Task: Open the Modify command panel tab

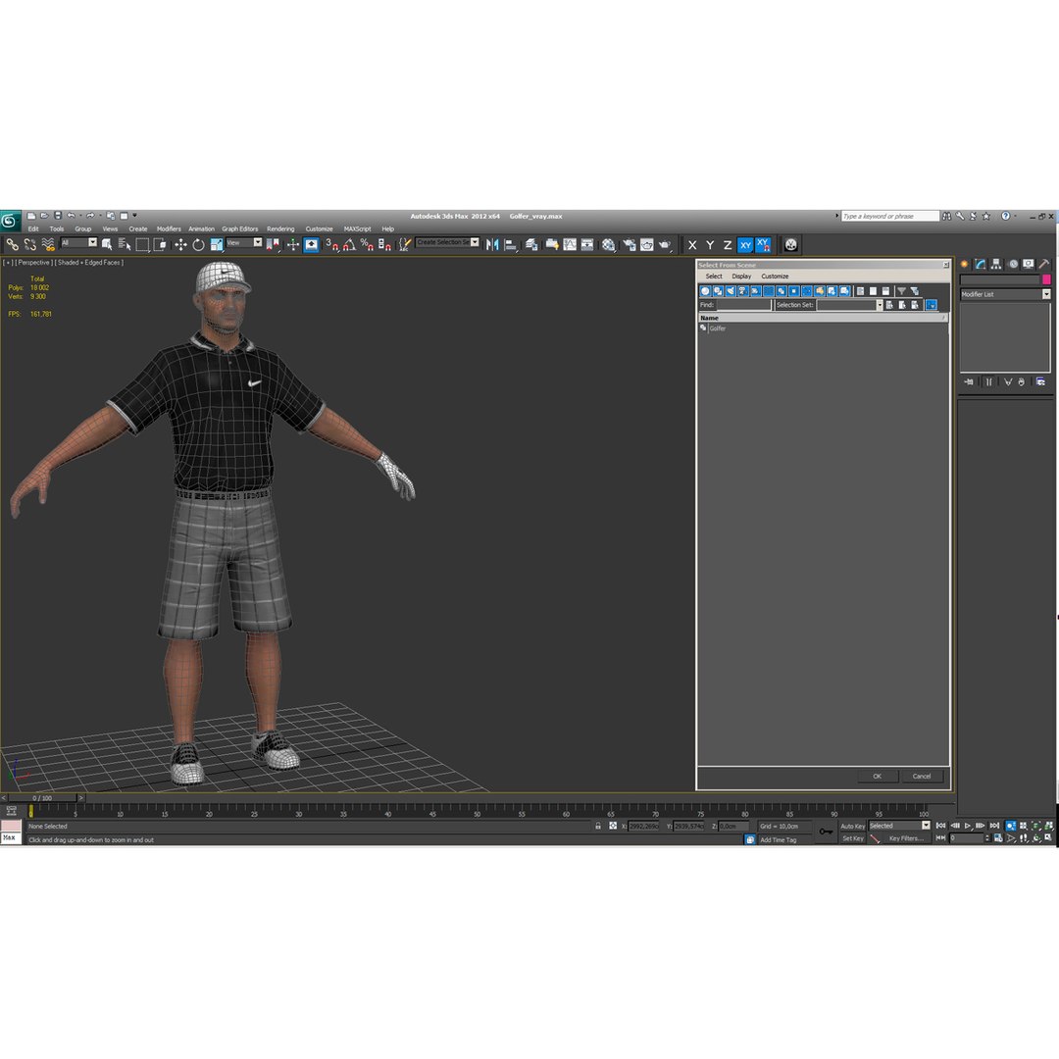Action: (980, 264)
